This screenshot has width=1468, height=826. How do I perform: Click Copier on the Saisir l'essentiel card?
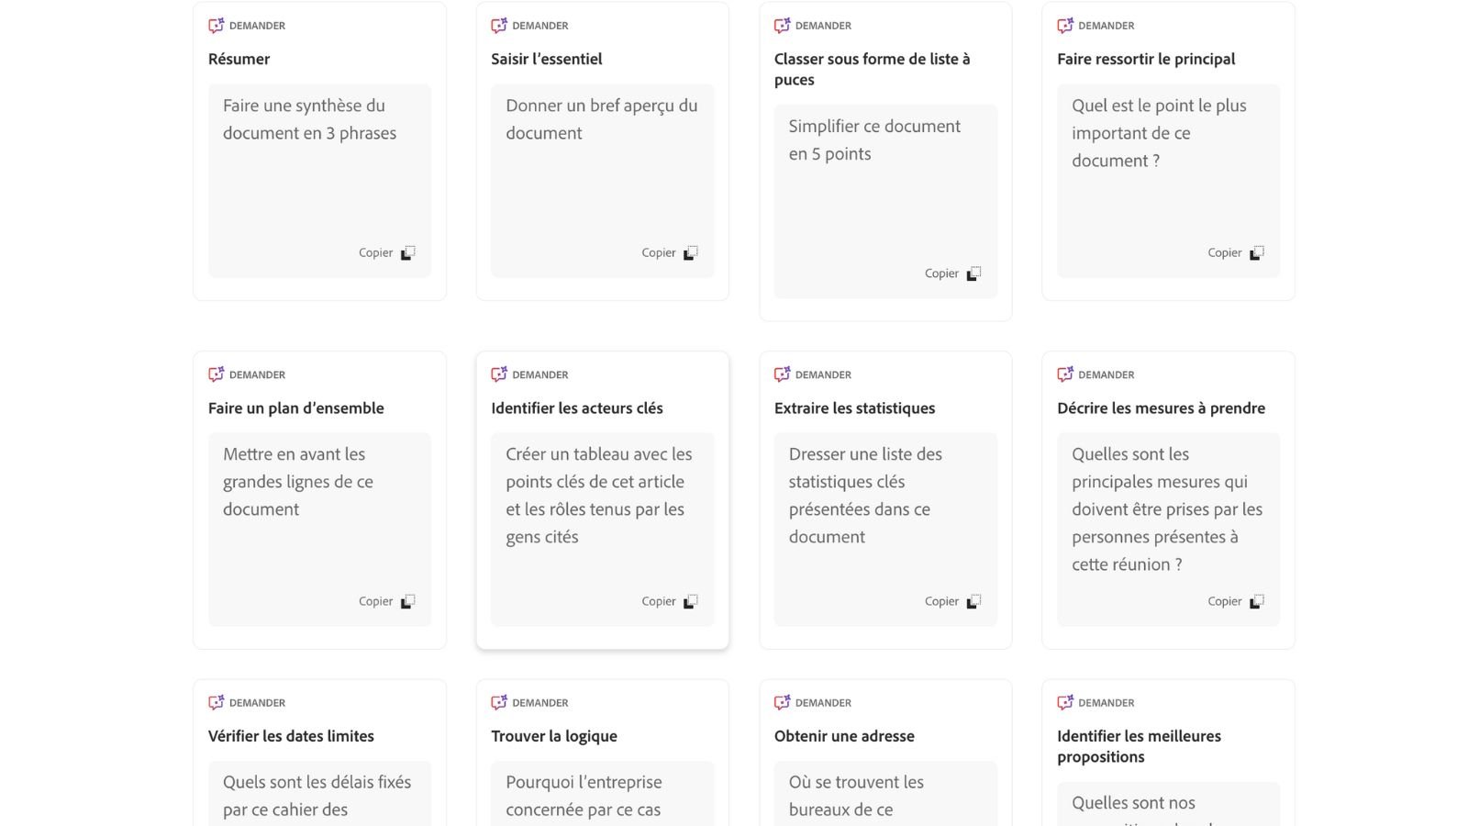(659, 251)
